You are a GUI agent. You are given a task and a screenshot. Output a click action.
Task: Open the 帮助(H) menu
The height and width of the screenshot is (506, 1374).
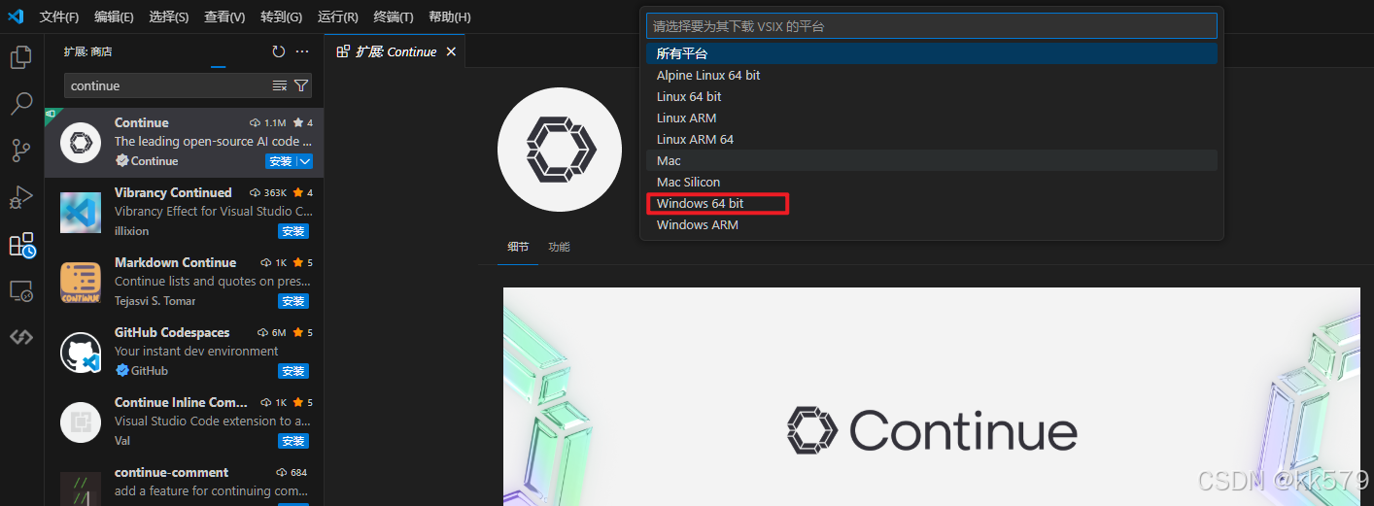tap(450, 17)
